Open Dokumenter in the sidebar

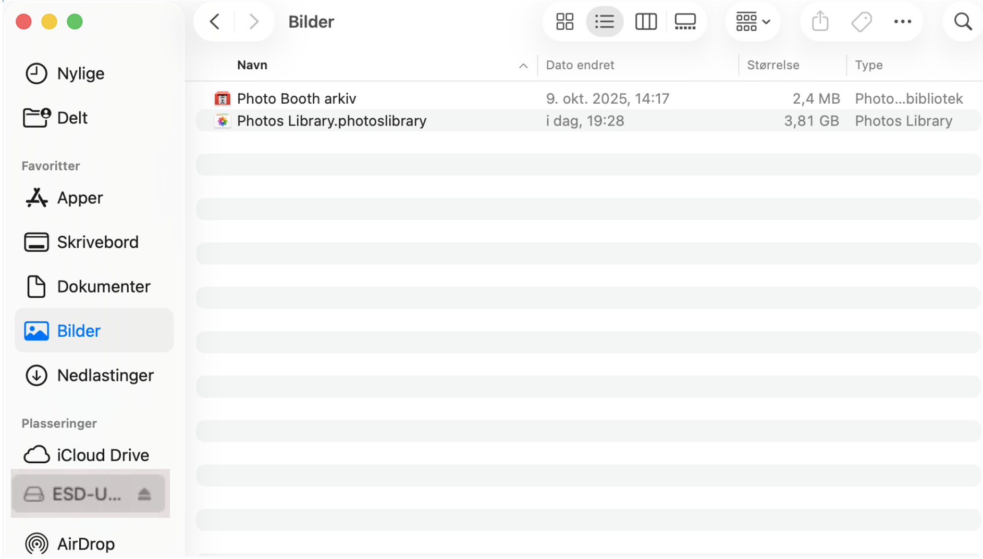pyautogui.click(x=94, y=286)
